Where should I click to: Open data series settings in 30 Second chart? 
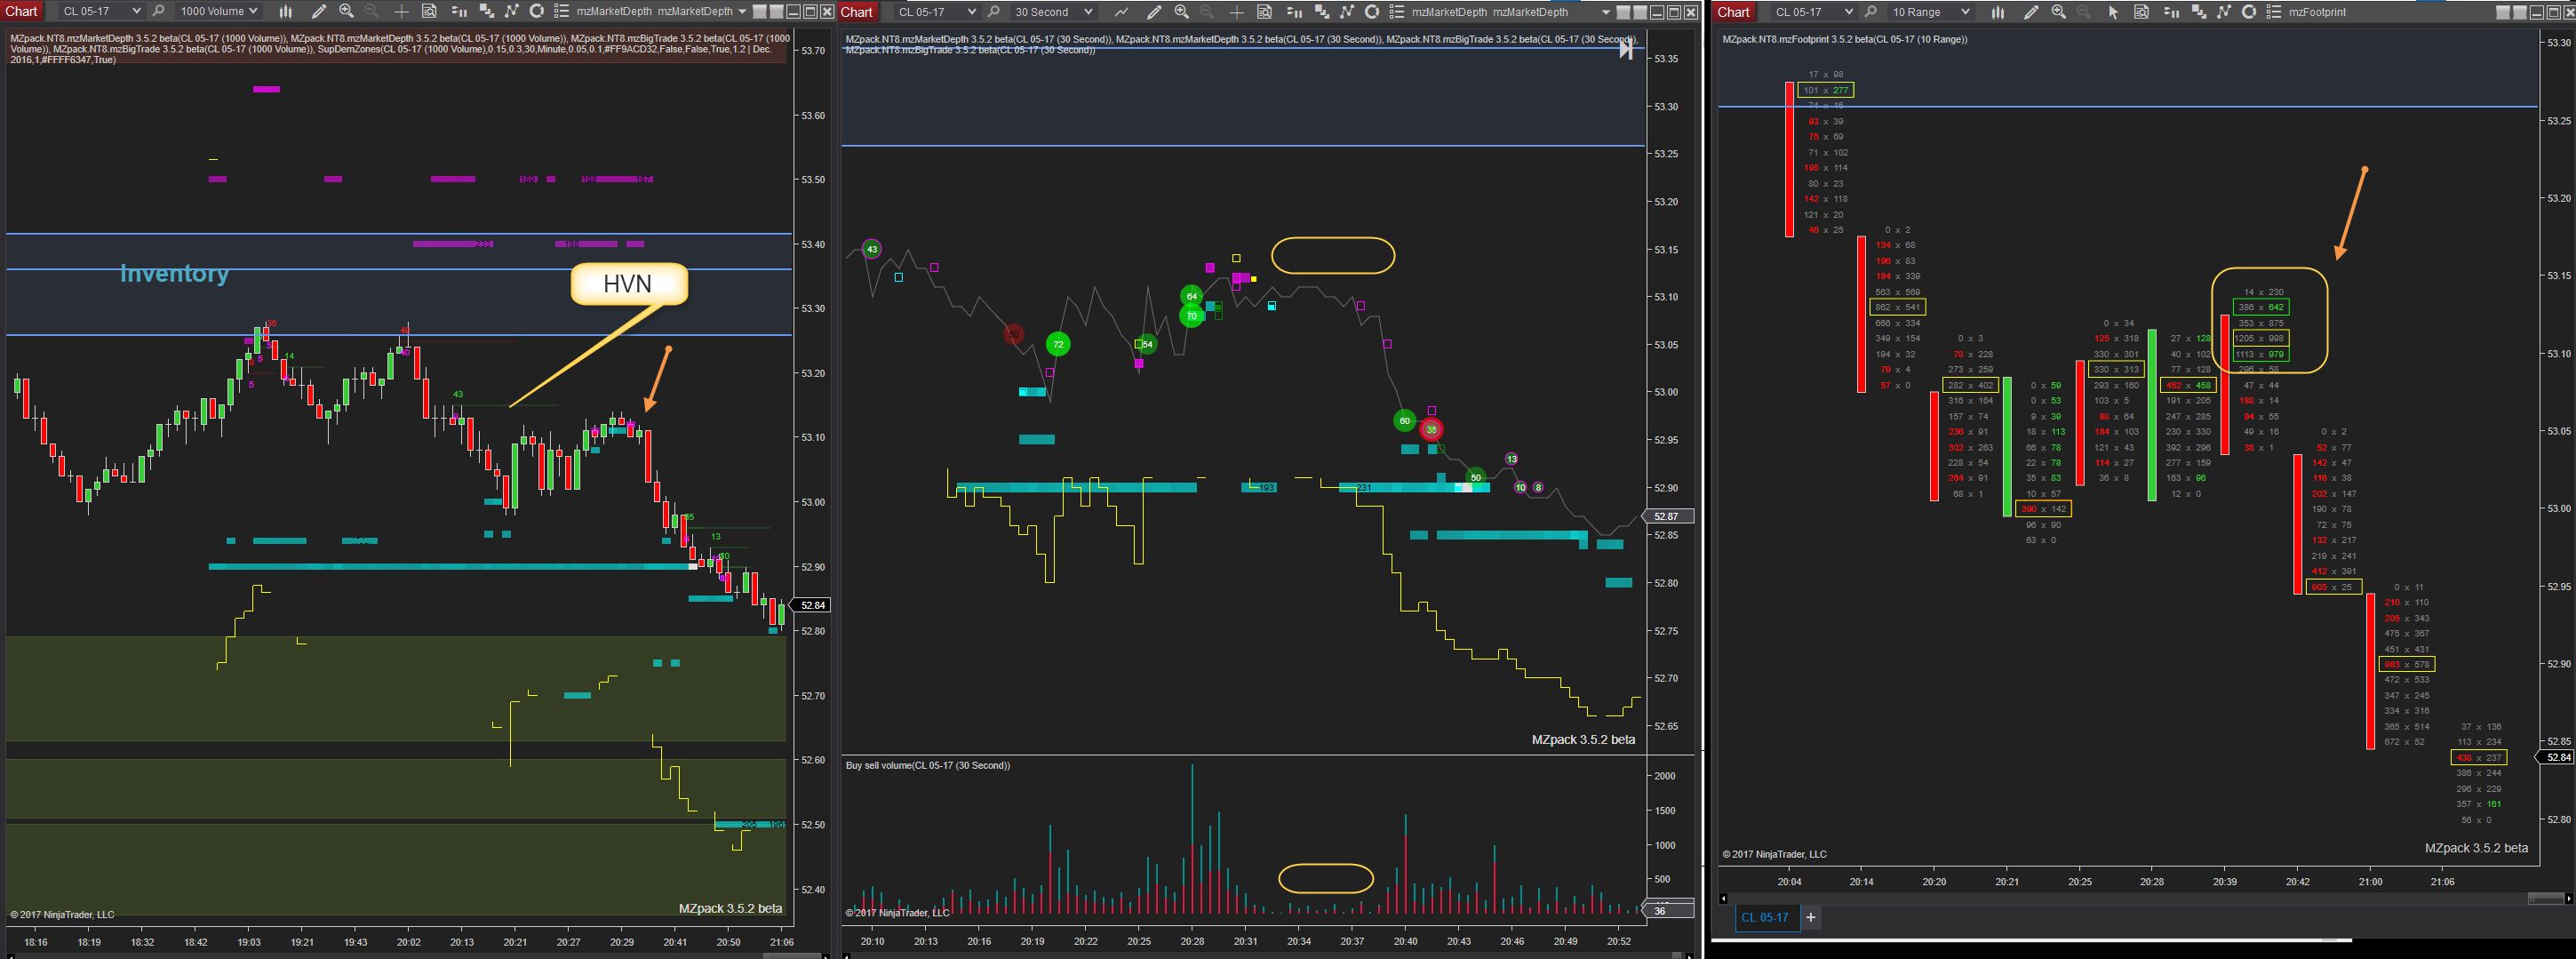[x=1322, y=11]
